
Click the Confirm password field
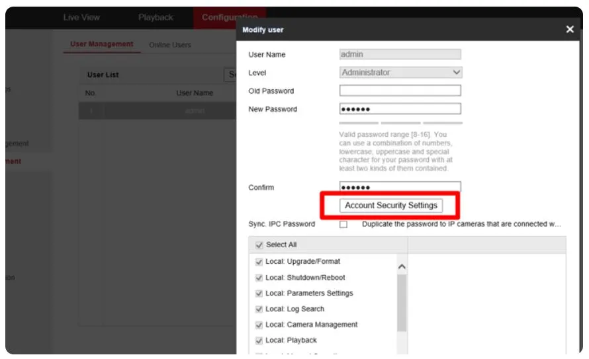coord(400,187)
